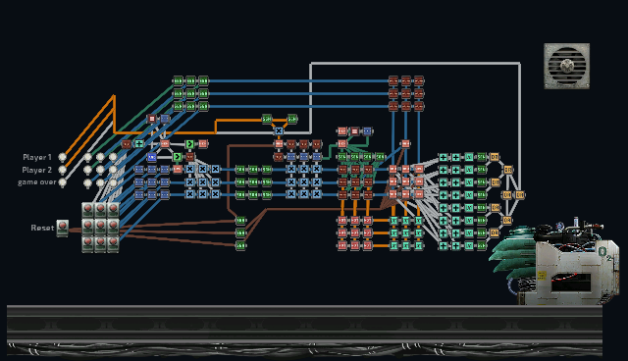Click the 'Reset' label

click(42, 228)
